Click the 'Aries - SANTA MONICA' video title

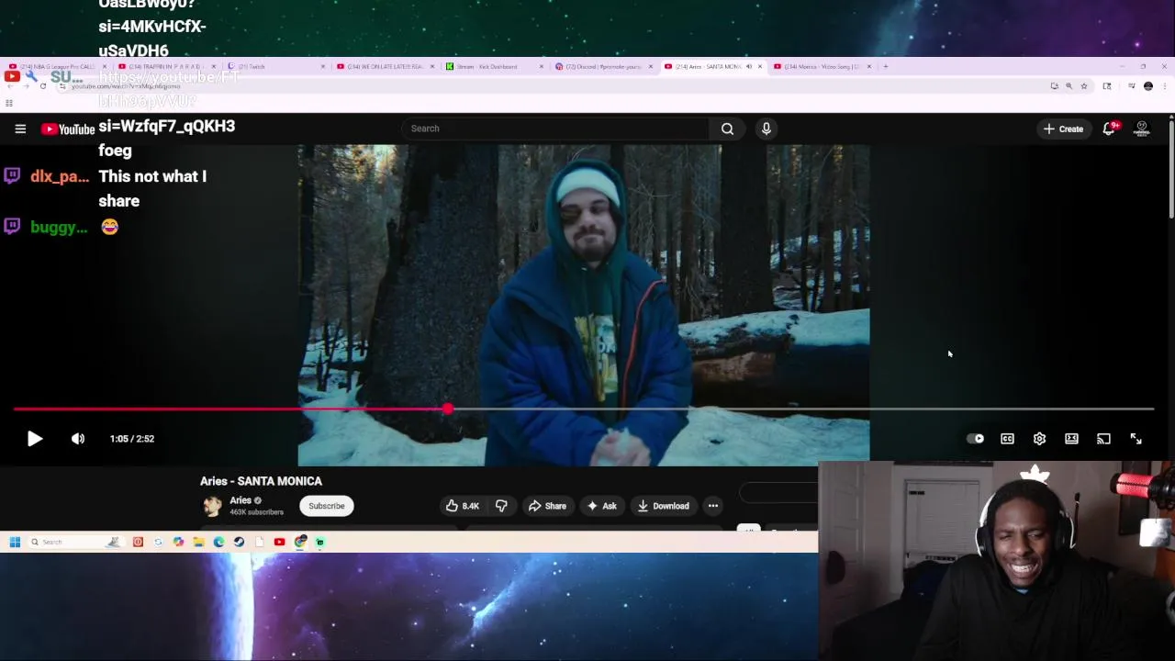[261, 481]
